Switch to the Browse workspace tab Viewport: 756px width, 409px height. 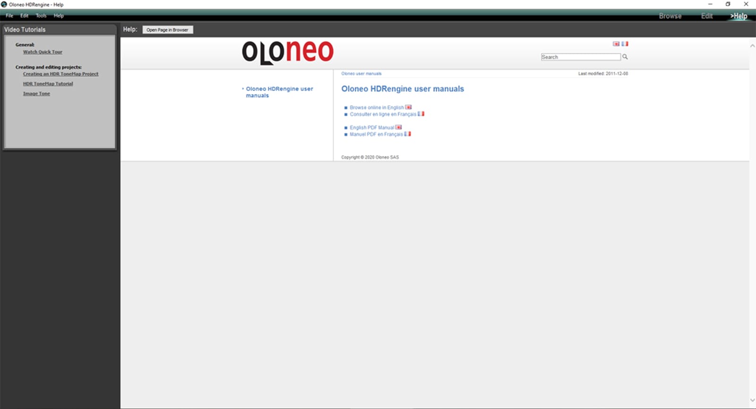pyautogui.click(x=670, y=16)
